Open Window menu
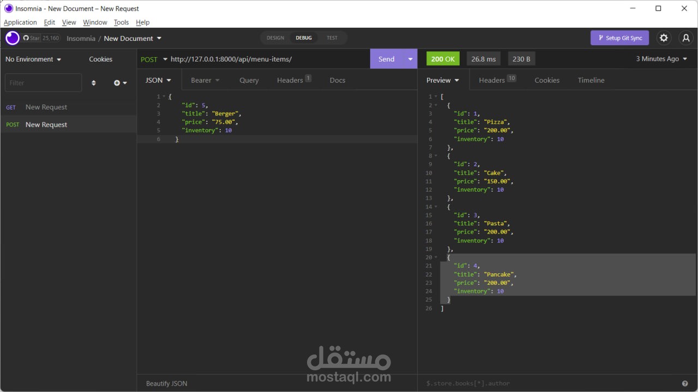The height and width of the screenshot is (392, 698). click(x=95, y=22)
